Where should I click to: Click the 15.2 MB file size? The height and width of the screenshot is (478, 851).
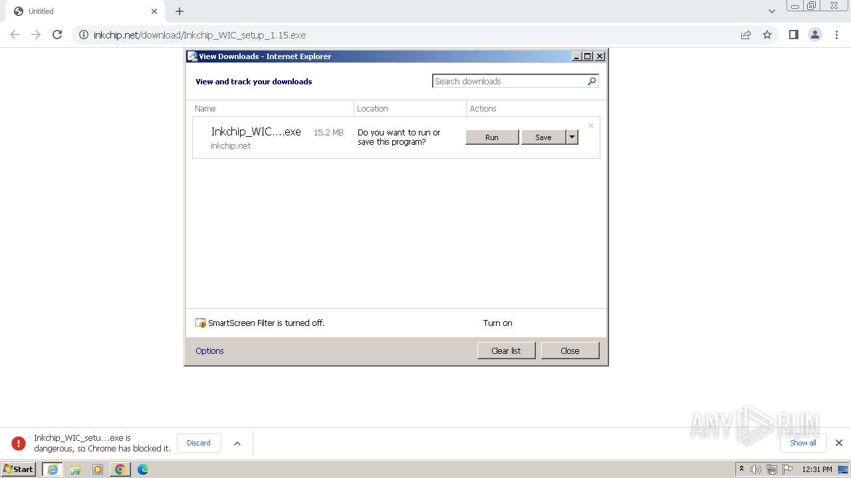pyautogui.click(x=328, y=132)
